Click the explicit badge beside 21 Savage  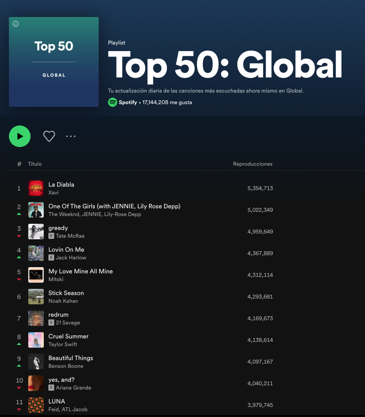(51, 323)
